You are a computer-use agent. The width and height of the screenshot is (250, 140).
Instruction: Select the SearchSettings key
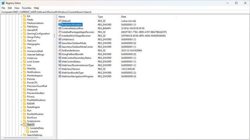(35, 135)
